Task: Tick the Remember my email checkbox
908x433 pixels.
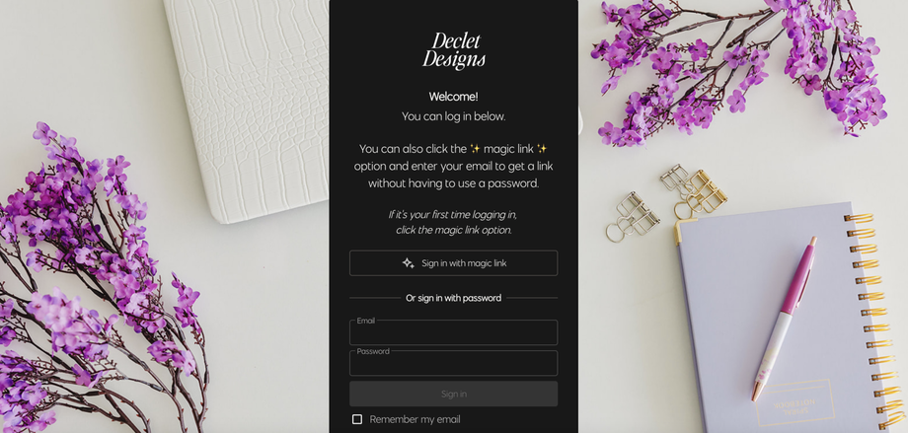Action: (x=357, y=419)
